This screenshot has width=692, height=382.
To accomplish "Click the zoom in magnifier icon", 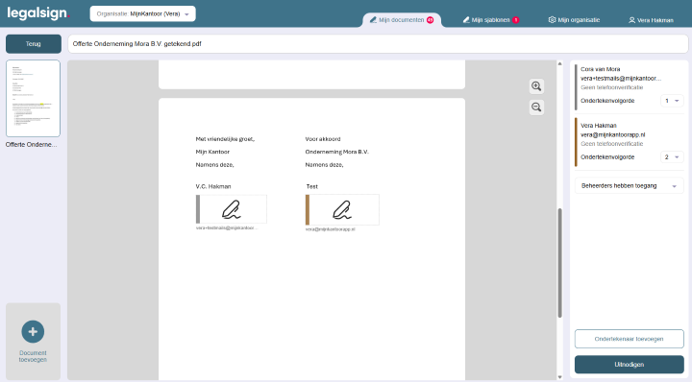I will coord(536,86).
